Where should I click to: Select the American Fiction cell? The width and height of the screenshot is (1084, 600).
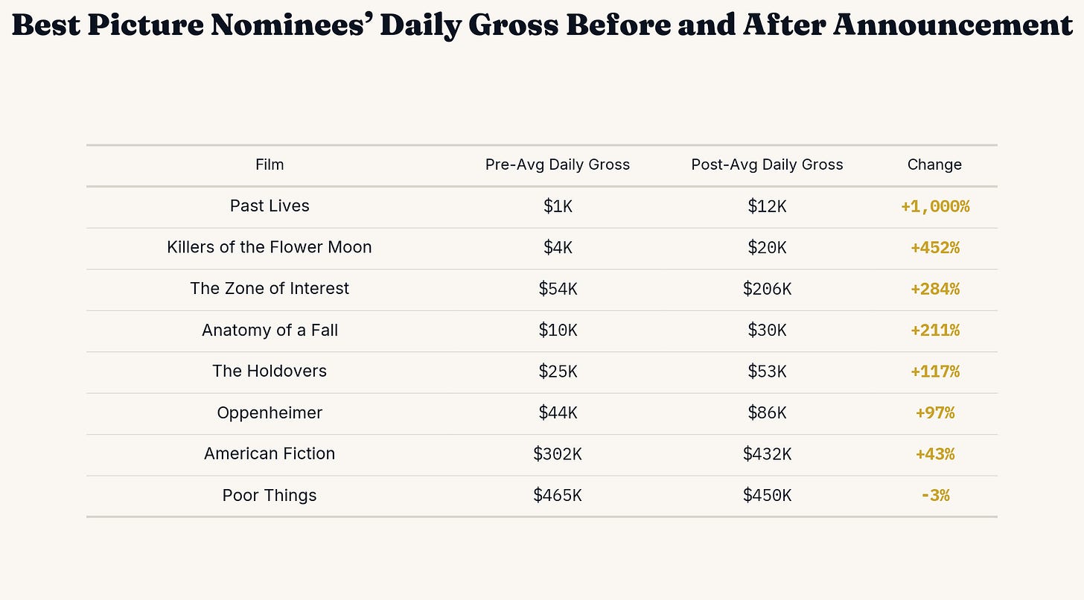(270, 454)
